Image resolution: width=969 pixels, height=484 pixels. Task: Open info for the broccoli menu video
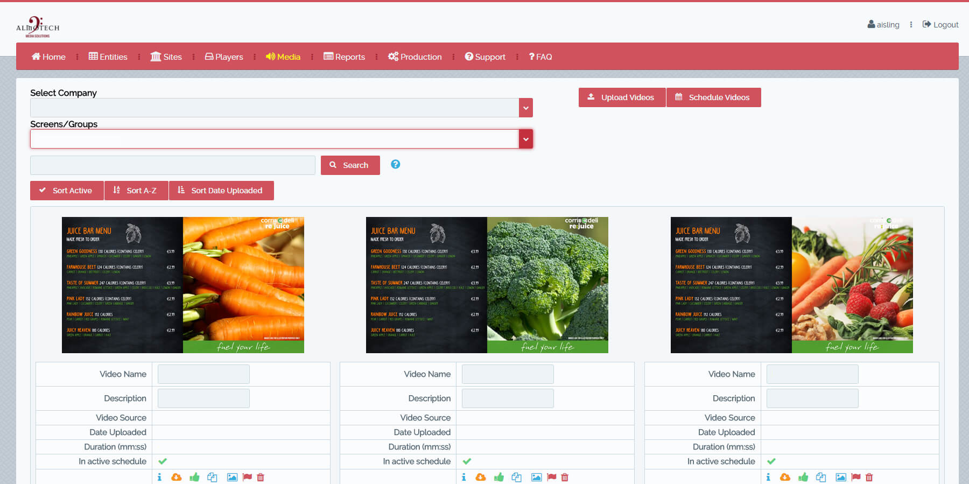[x=464, y=477]
